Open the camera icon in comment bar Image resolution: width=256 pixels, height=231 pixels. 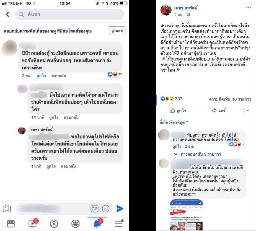click(7, 209)
